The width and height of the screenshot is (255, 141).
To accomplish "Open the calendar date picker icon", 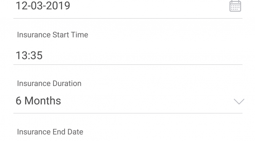I will pos(235,6).
